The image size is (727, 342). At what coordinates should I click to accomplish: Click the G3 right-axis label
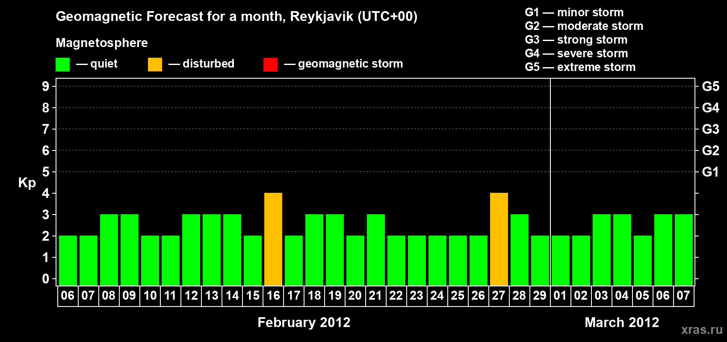click(x=711, y=129)
